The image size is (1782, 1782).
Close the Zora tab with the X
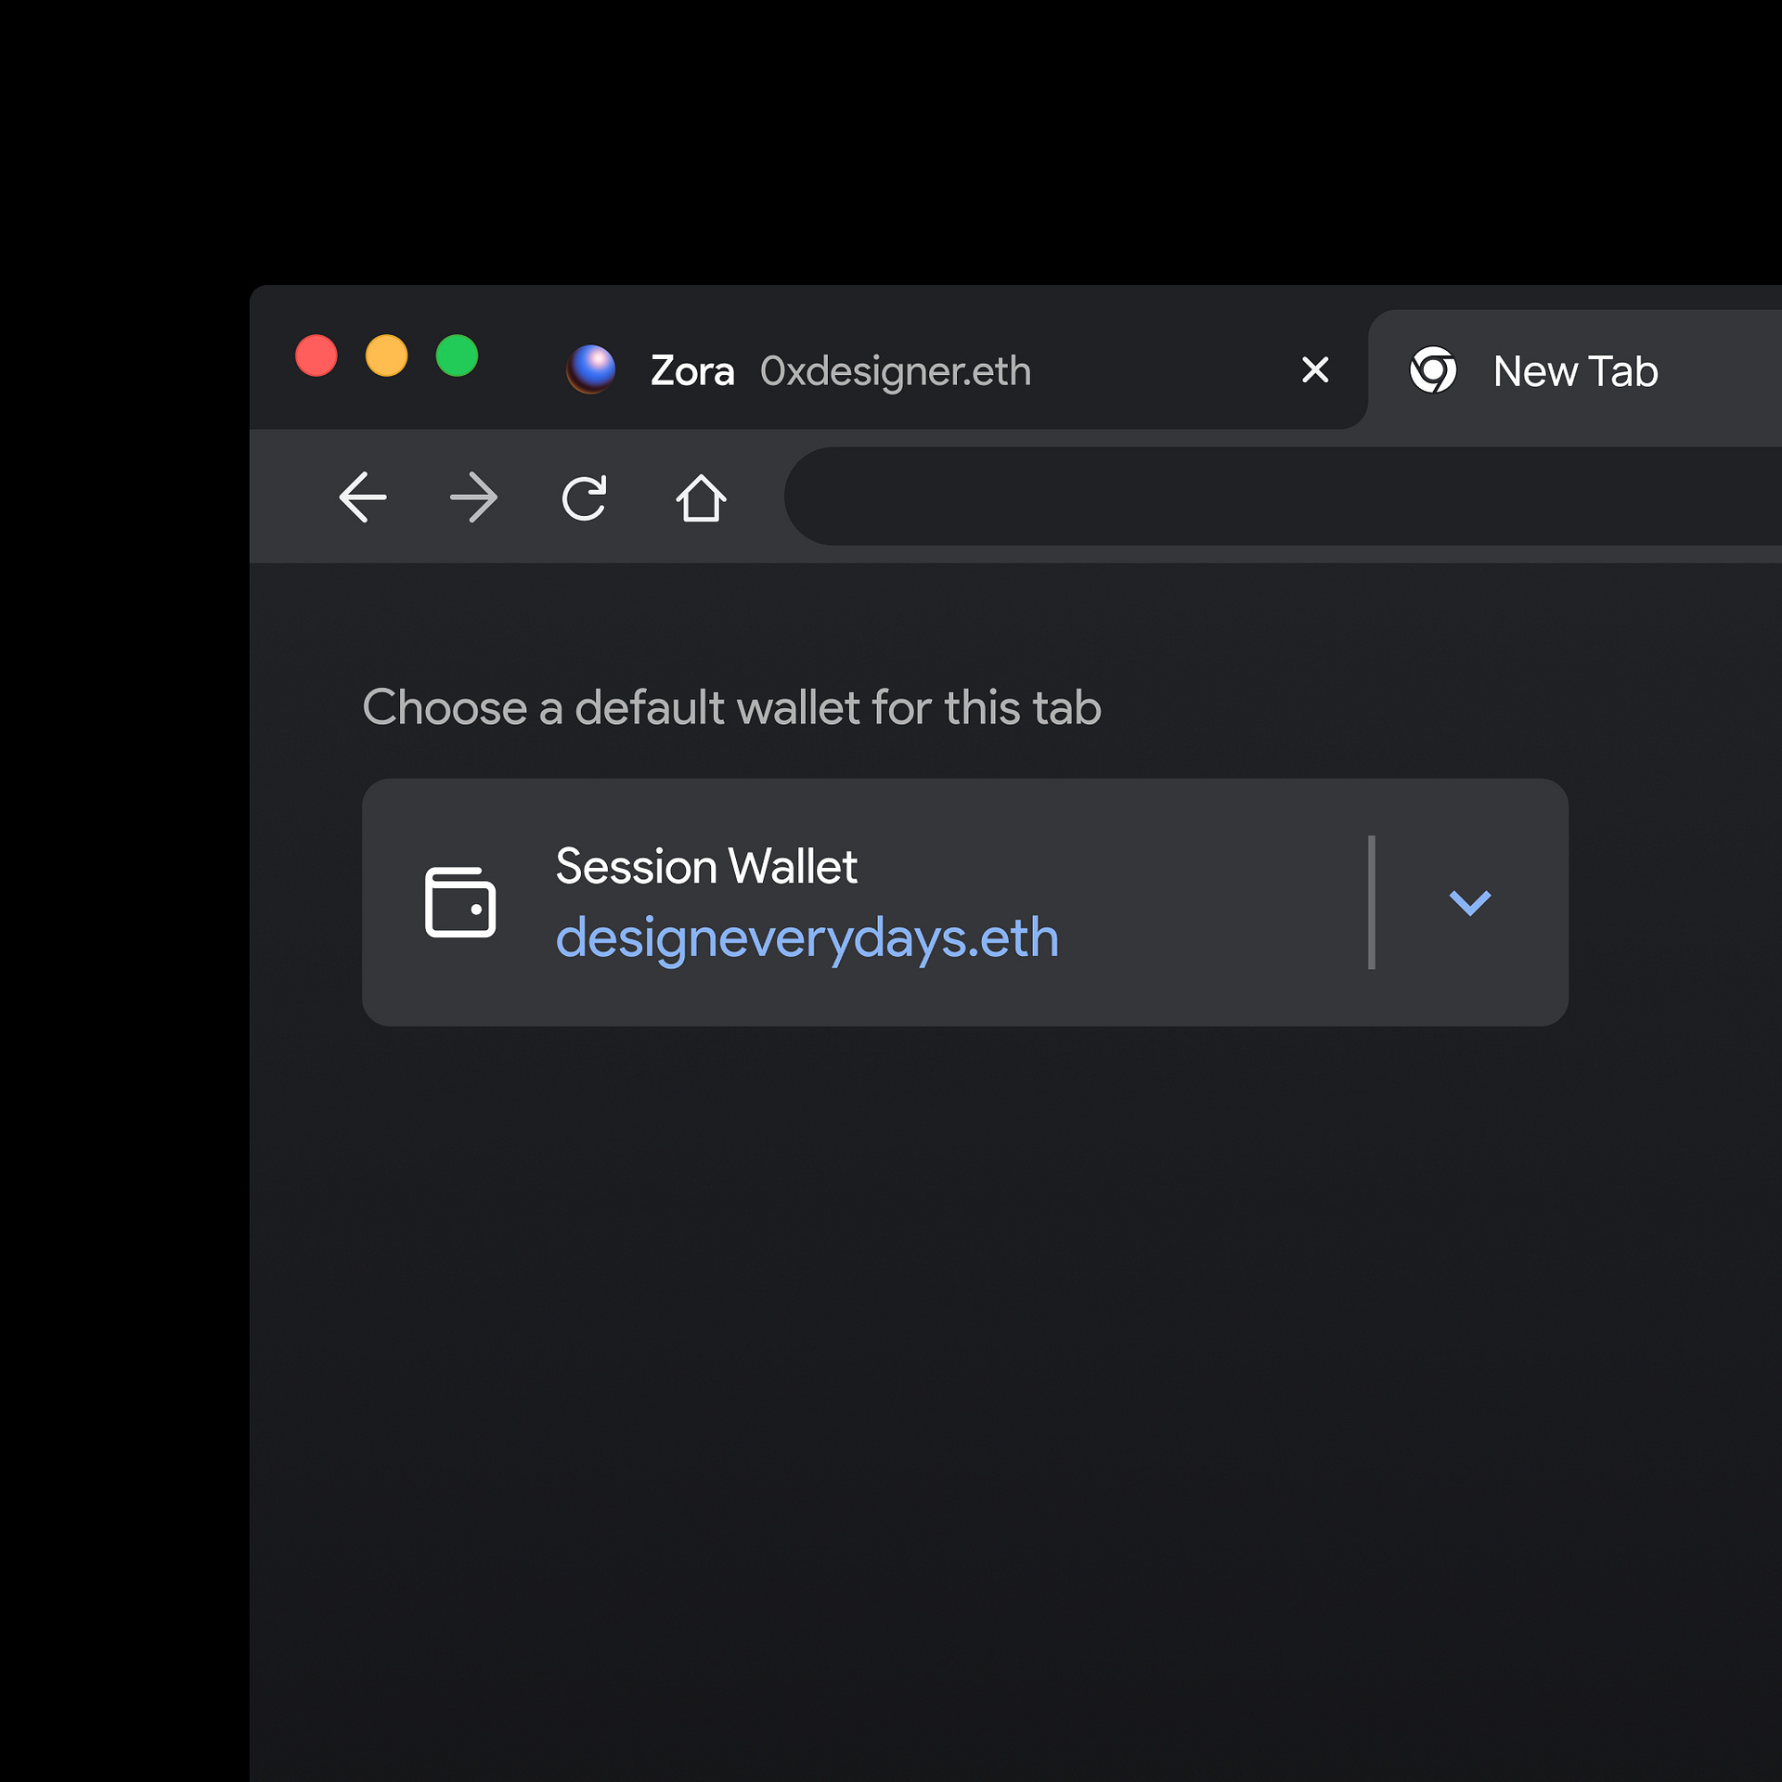(x=1315, y=369)
